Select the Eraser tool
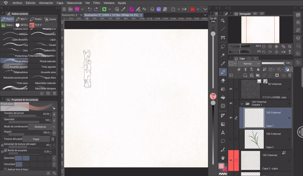 pos(223,80)
